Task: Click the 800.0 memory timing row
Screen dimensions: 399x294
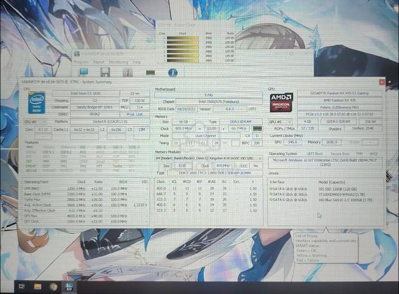Action: point(209,189)
